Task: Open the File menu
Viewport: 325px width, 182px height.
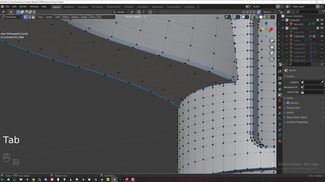Action: (8, 7)
